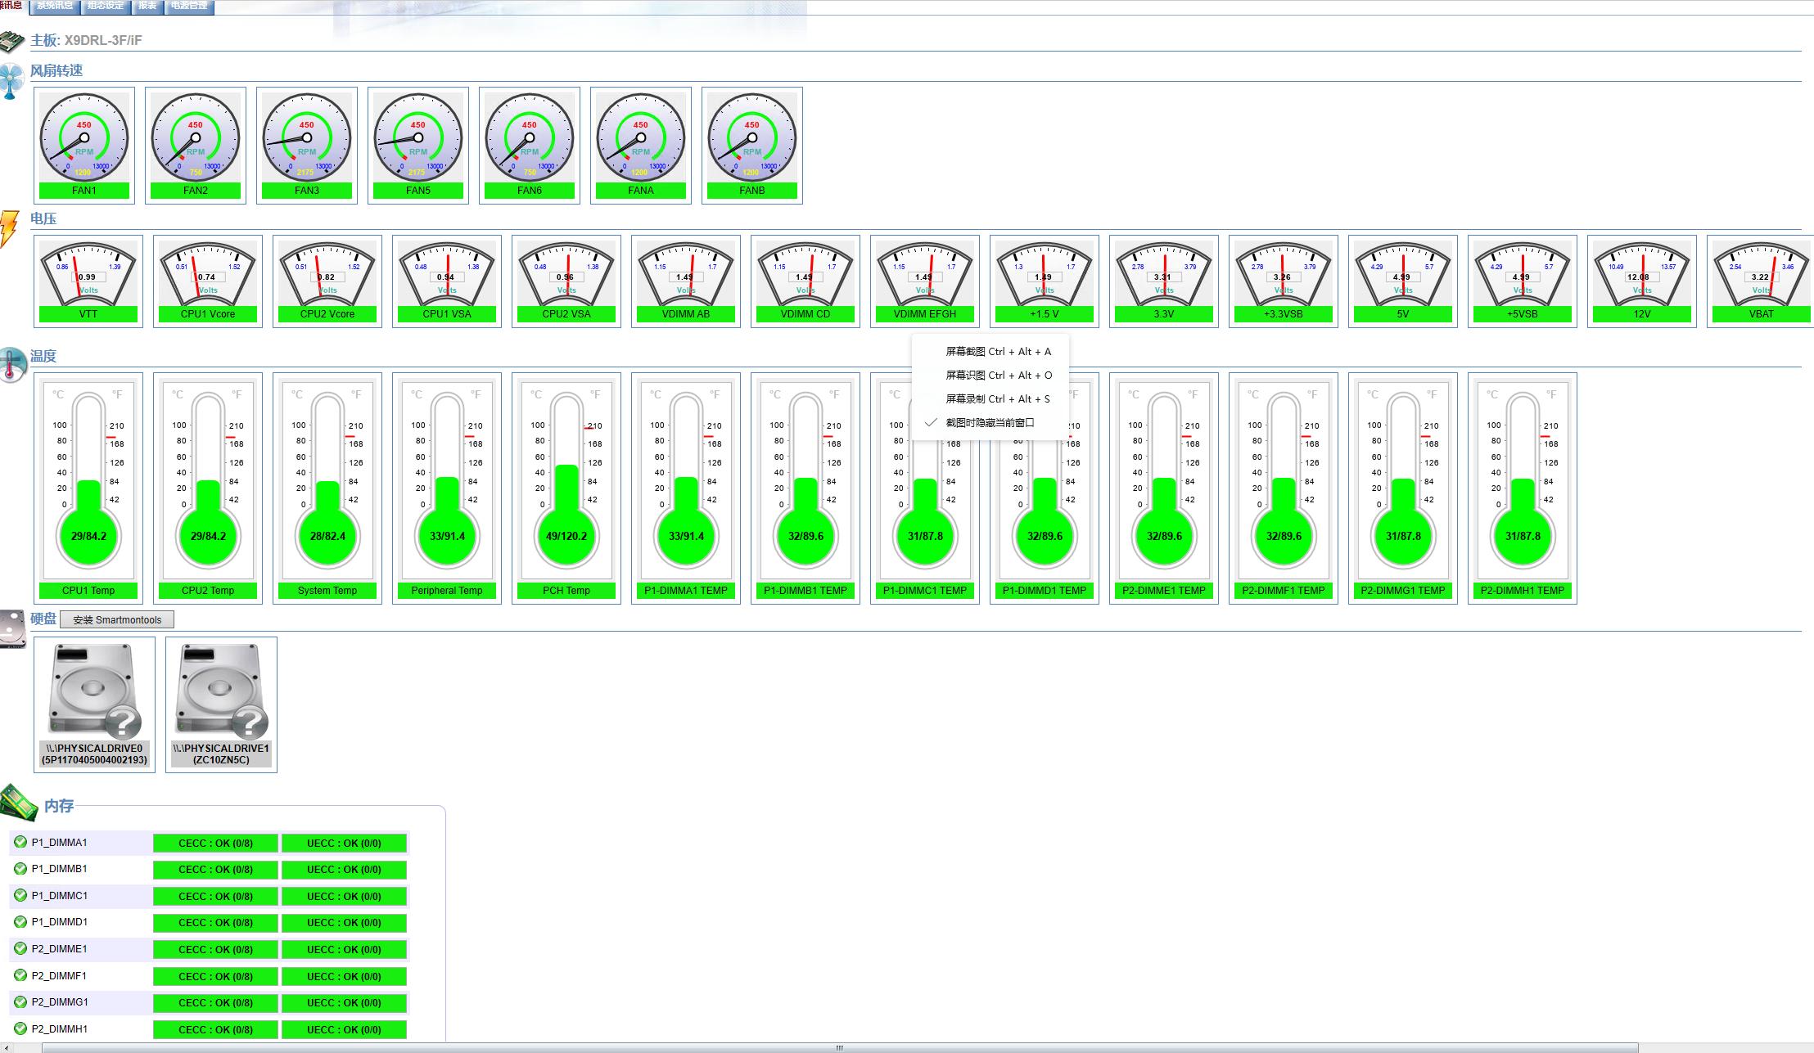Screen dimensions: 1814x1053
Task: Choose 屏幕截图 Ctrl+Alt+A menu entry
Action: pos(998,352)
